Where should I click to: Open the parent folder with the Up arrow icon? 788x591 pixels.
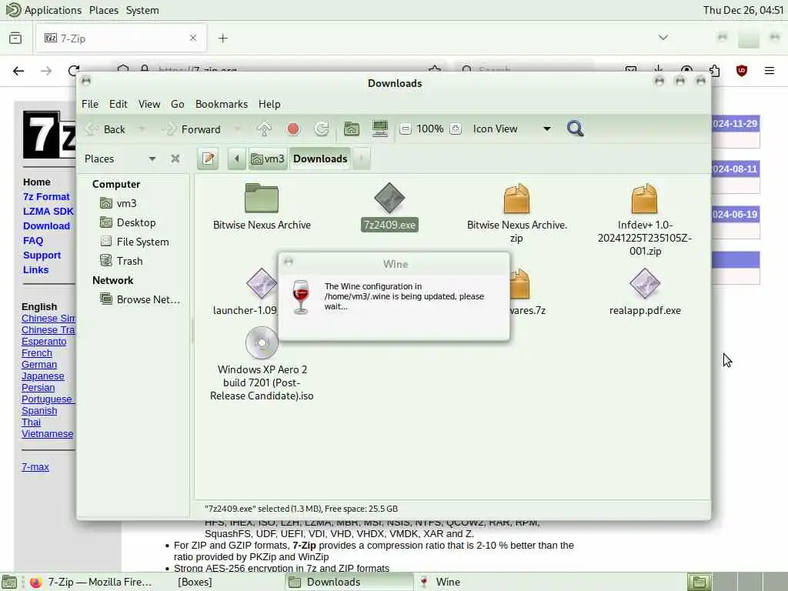pos(265,129)
